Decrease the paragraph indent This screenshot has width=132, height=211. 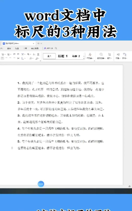pos(14,54)
